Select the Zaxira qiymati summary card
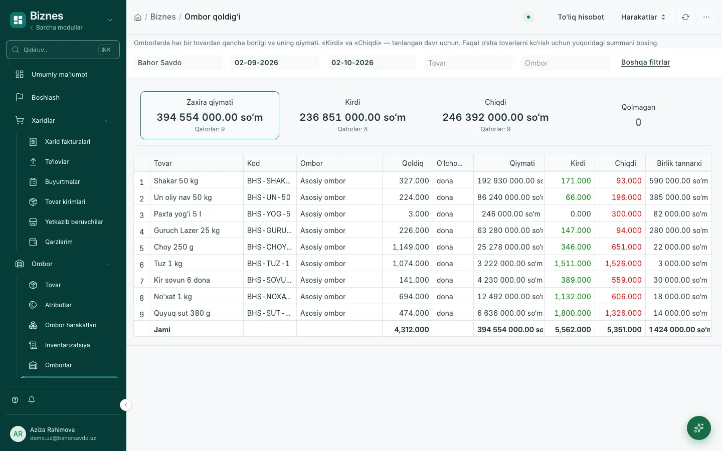Viewport: 722px width, 451px height. click(x=210, y=115)
